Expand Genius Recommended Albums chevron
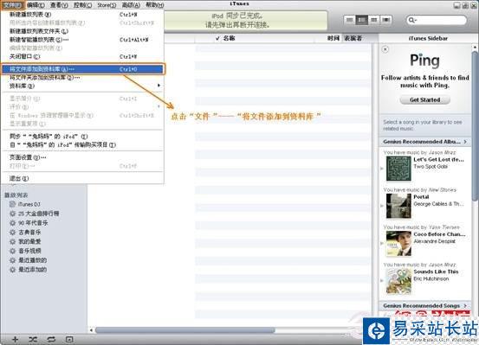The width and height of the screenshot is (479, 345). [465, 142]
